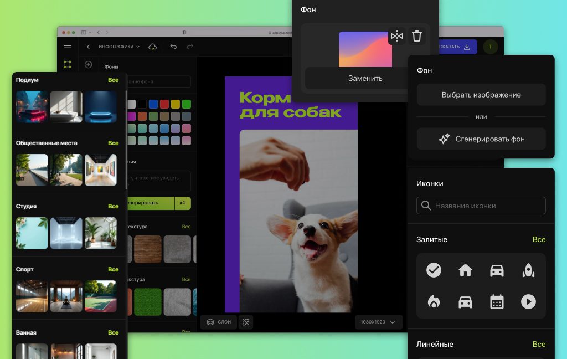Select the wood texture thumbnail
Image resolution: width=567 pixels, height=359 pixels.
(148, 249)
